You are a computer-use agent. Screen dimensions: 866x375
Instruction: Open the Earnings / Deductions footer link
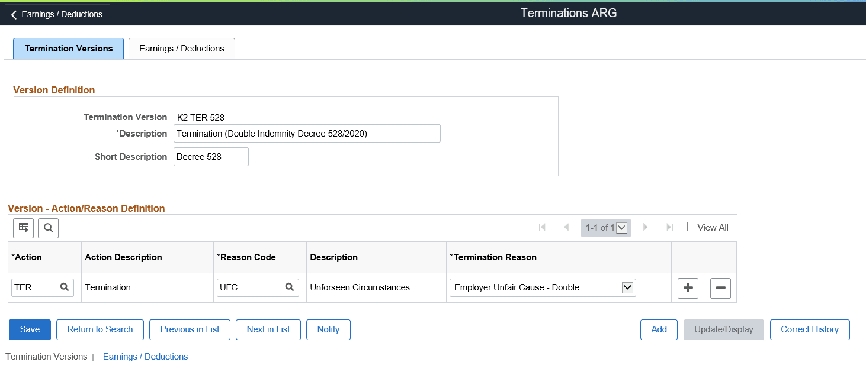(145, 357)
